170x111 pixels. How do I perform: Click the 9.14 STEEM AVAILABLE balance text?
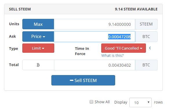click(136, 9)
